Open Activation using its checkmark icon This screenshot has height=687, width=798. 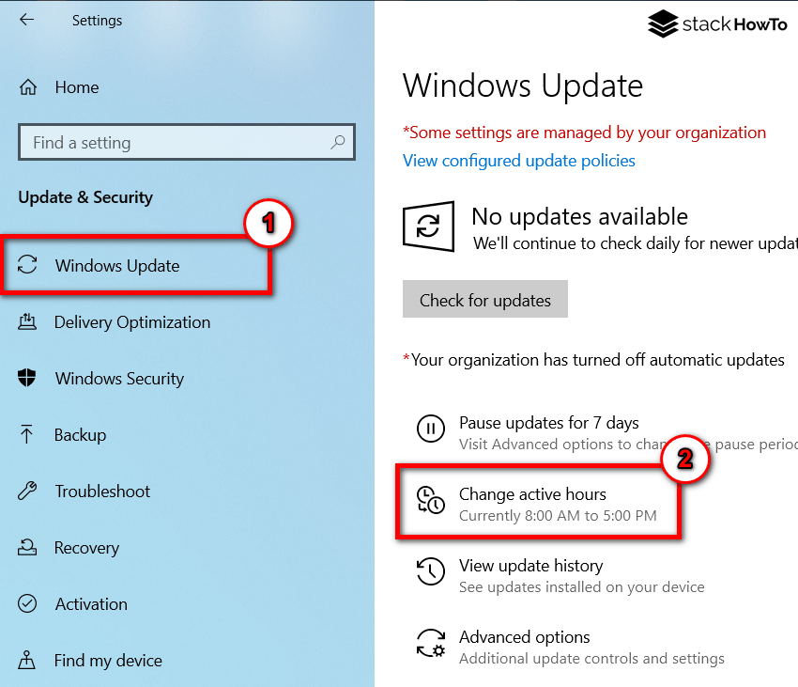coord(28,604)
